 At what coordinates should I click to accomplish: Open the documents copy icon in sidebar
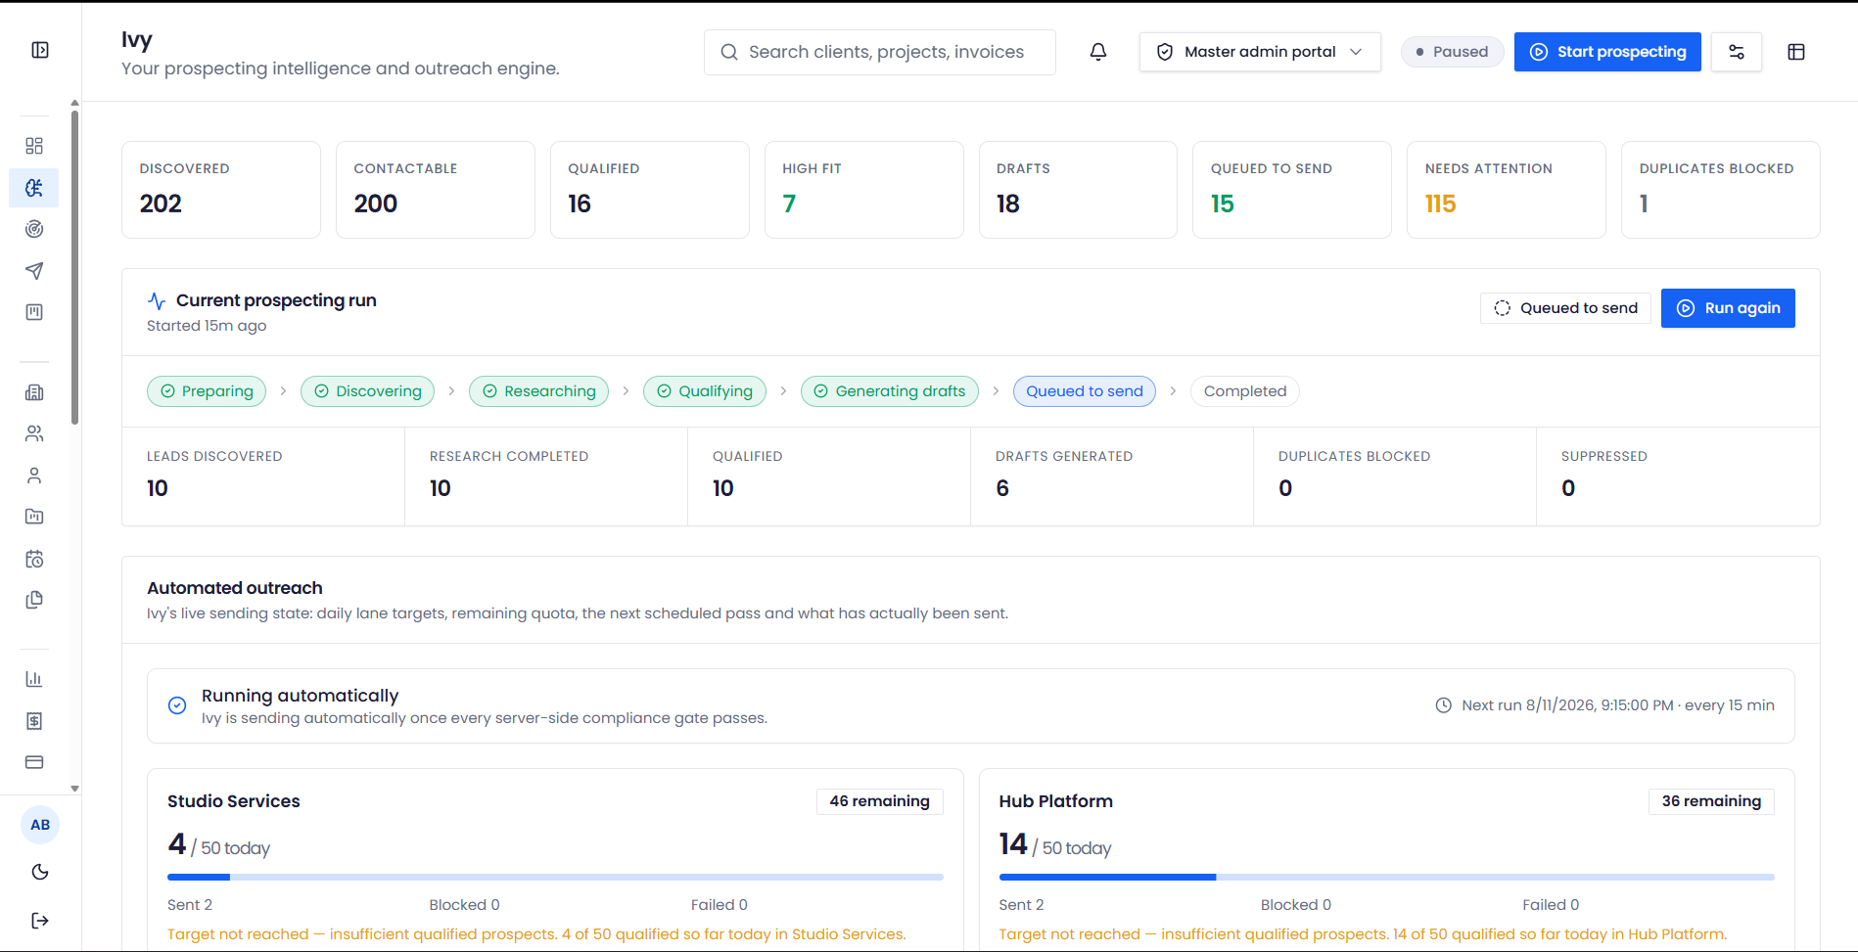[34, 600]
